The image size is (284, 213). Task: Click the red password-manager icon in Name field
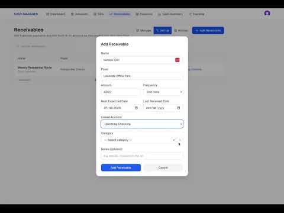[177, 60]
